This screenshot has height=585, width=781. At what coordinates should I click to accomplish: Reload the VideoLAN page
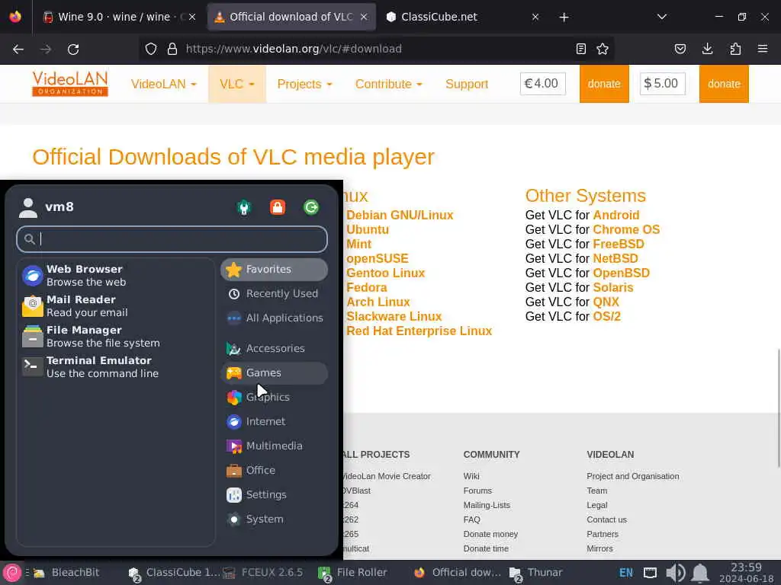73,50
